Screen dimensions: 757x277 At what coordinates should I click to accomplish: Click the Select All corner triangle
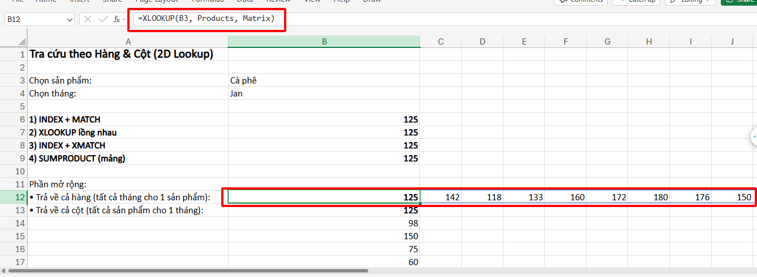[21, 42]
